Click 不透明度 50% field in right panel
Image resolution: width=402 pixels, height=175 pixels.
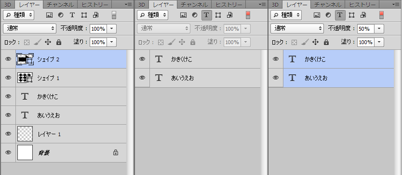point(365,29)
